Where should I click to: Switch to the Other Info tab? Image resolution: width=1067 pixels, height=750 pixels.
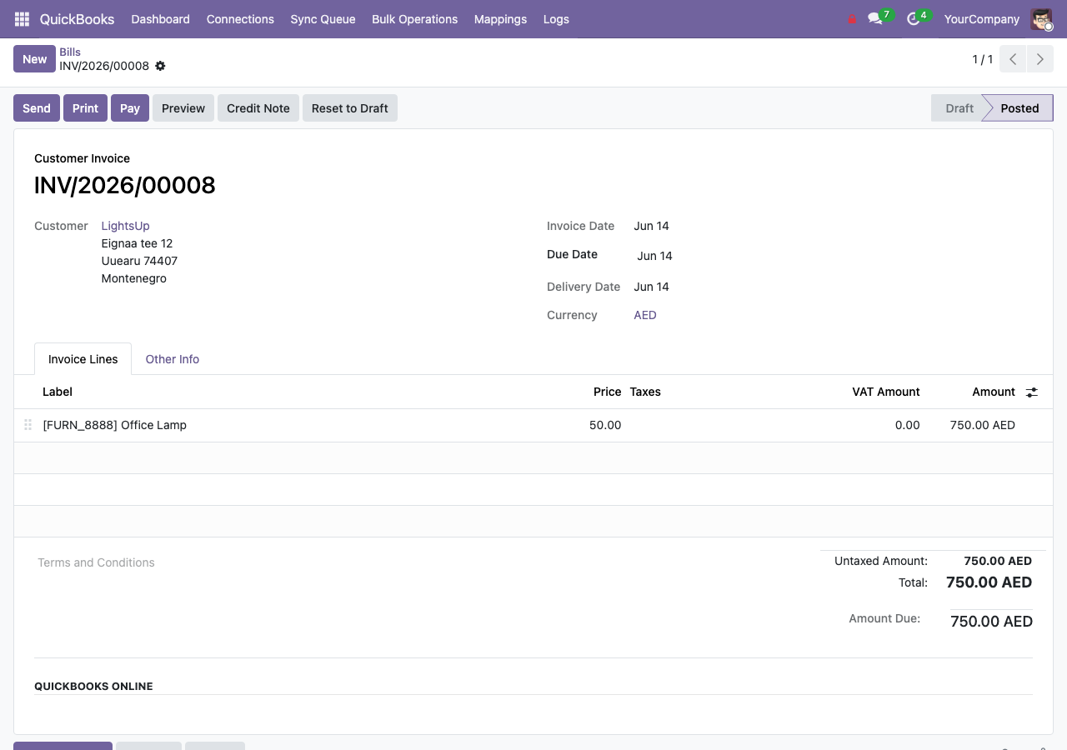[x=173, y=359]
